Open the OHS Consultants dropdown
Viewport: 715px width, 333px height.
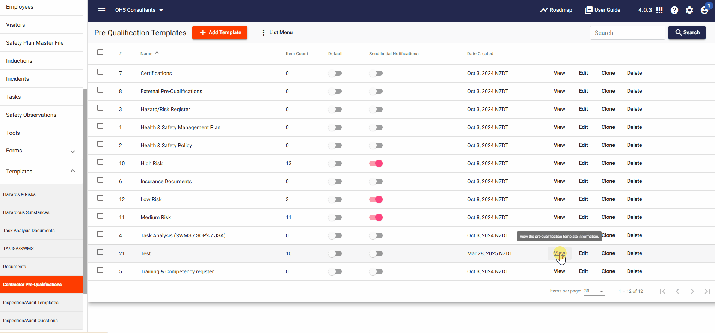[x=139, y=10]
